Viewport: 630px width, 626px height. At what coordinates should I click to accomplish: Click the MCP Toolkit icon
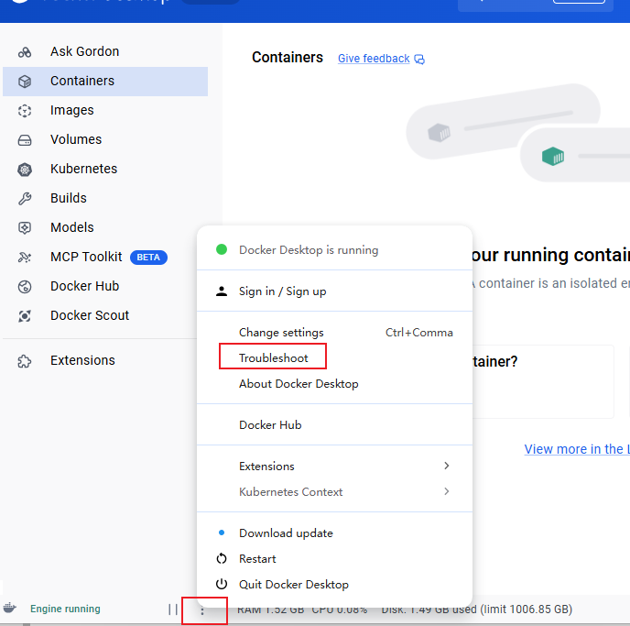(25, 258)
